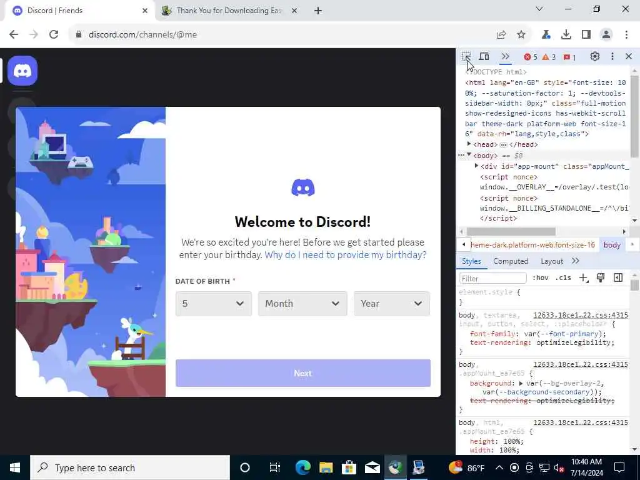The image size is (640, 480).
Task: Show more DevTools panels via double chevron
Action: click(505, 56)
